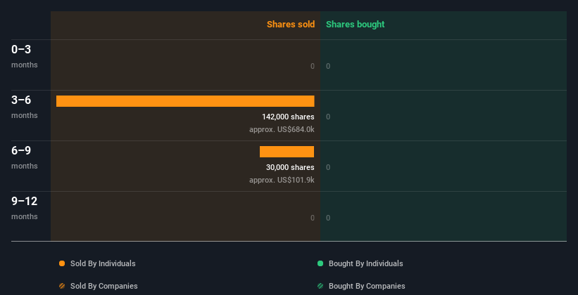Select the 6–9 months row label
Screen dimensions: 578x295
pyautogui.click(x=25, y=157)
